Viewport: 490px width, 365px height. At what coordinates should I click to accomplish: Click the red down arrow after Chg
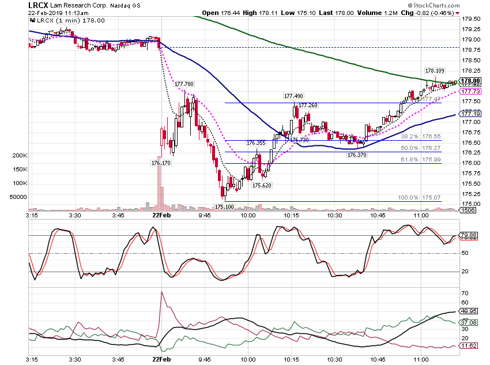458,13
